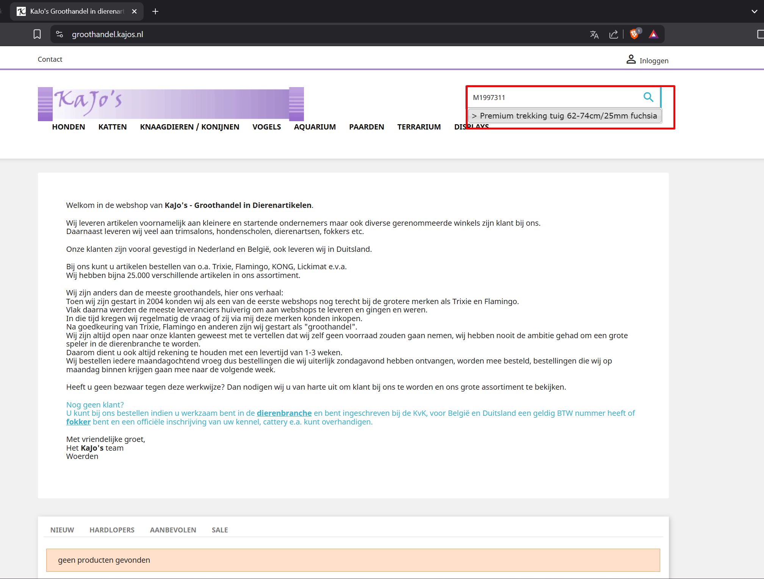Expand the tab list chevron

pyautogui.click(x=754, y=11)
